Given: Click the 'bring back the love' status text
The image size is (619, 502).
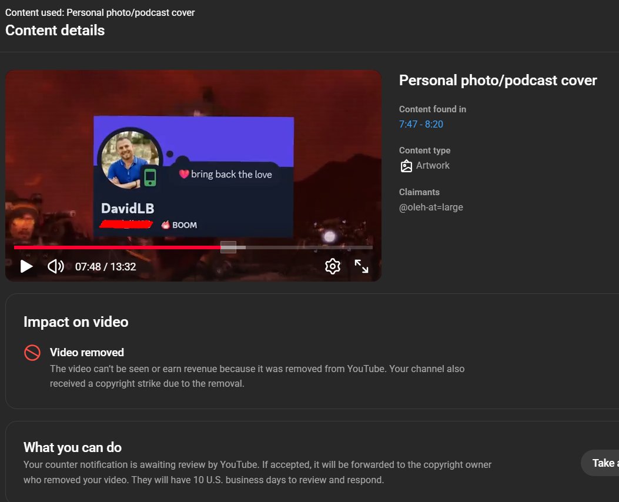Looking at the screenshot, I should coord(232,174).
